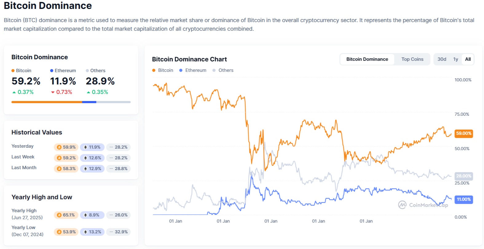Click the Bitcoin icon on Yesterday's 59.9% badge
484x249 pixels.
(x=59, y=147)
